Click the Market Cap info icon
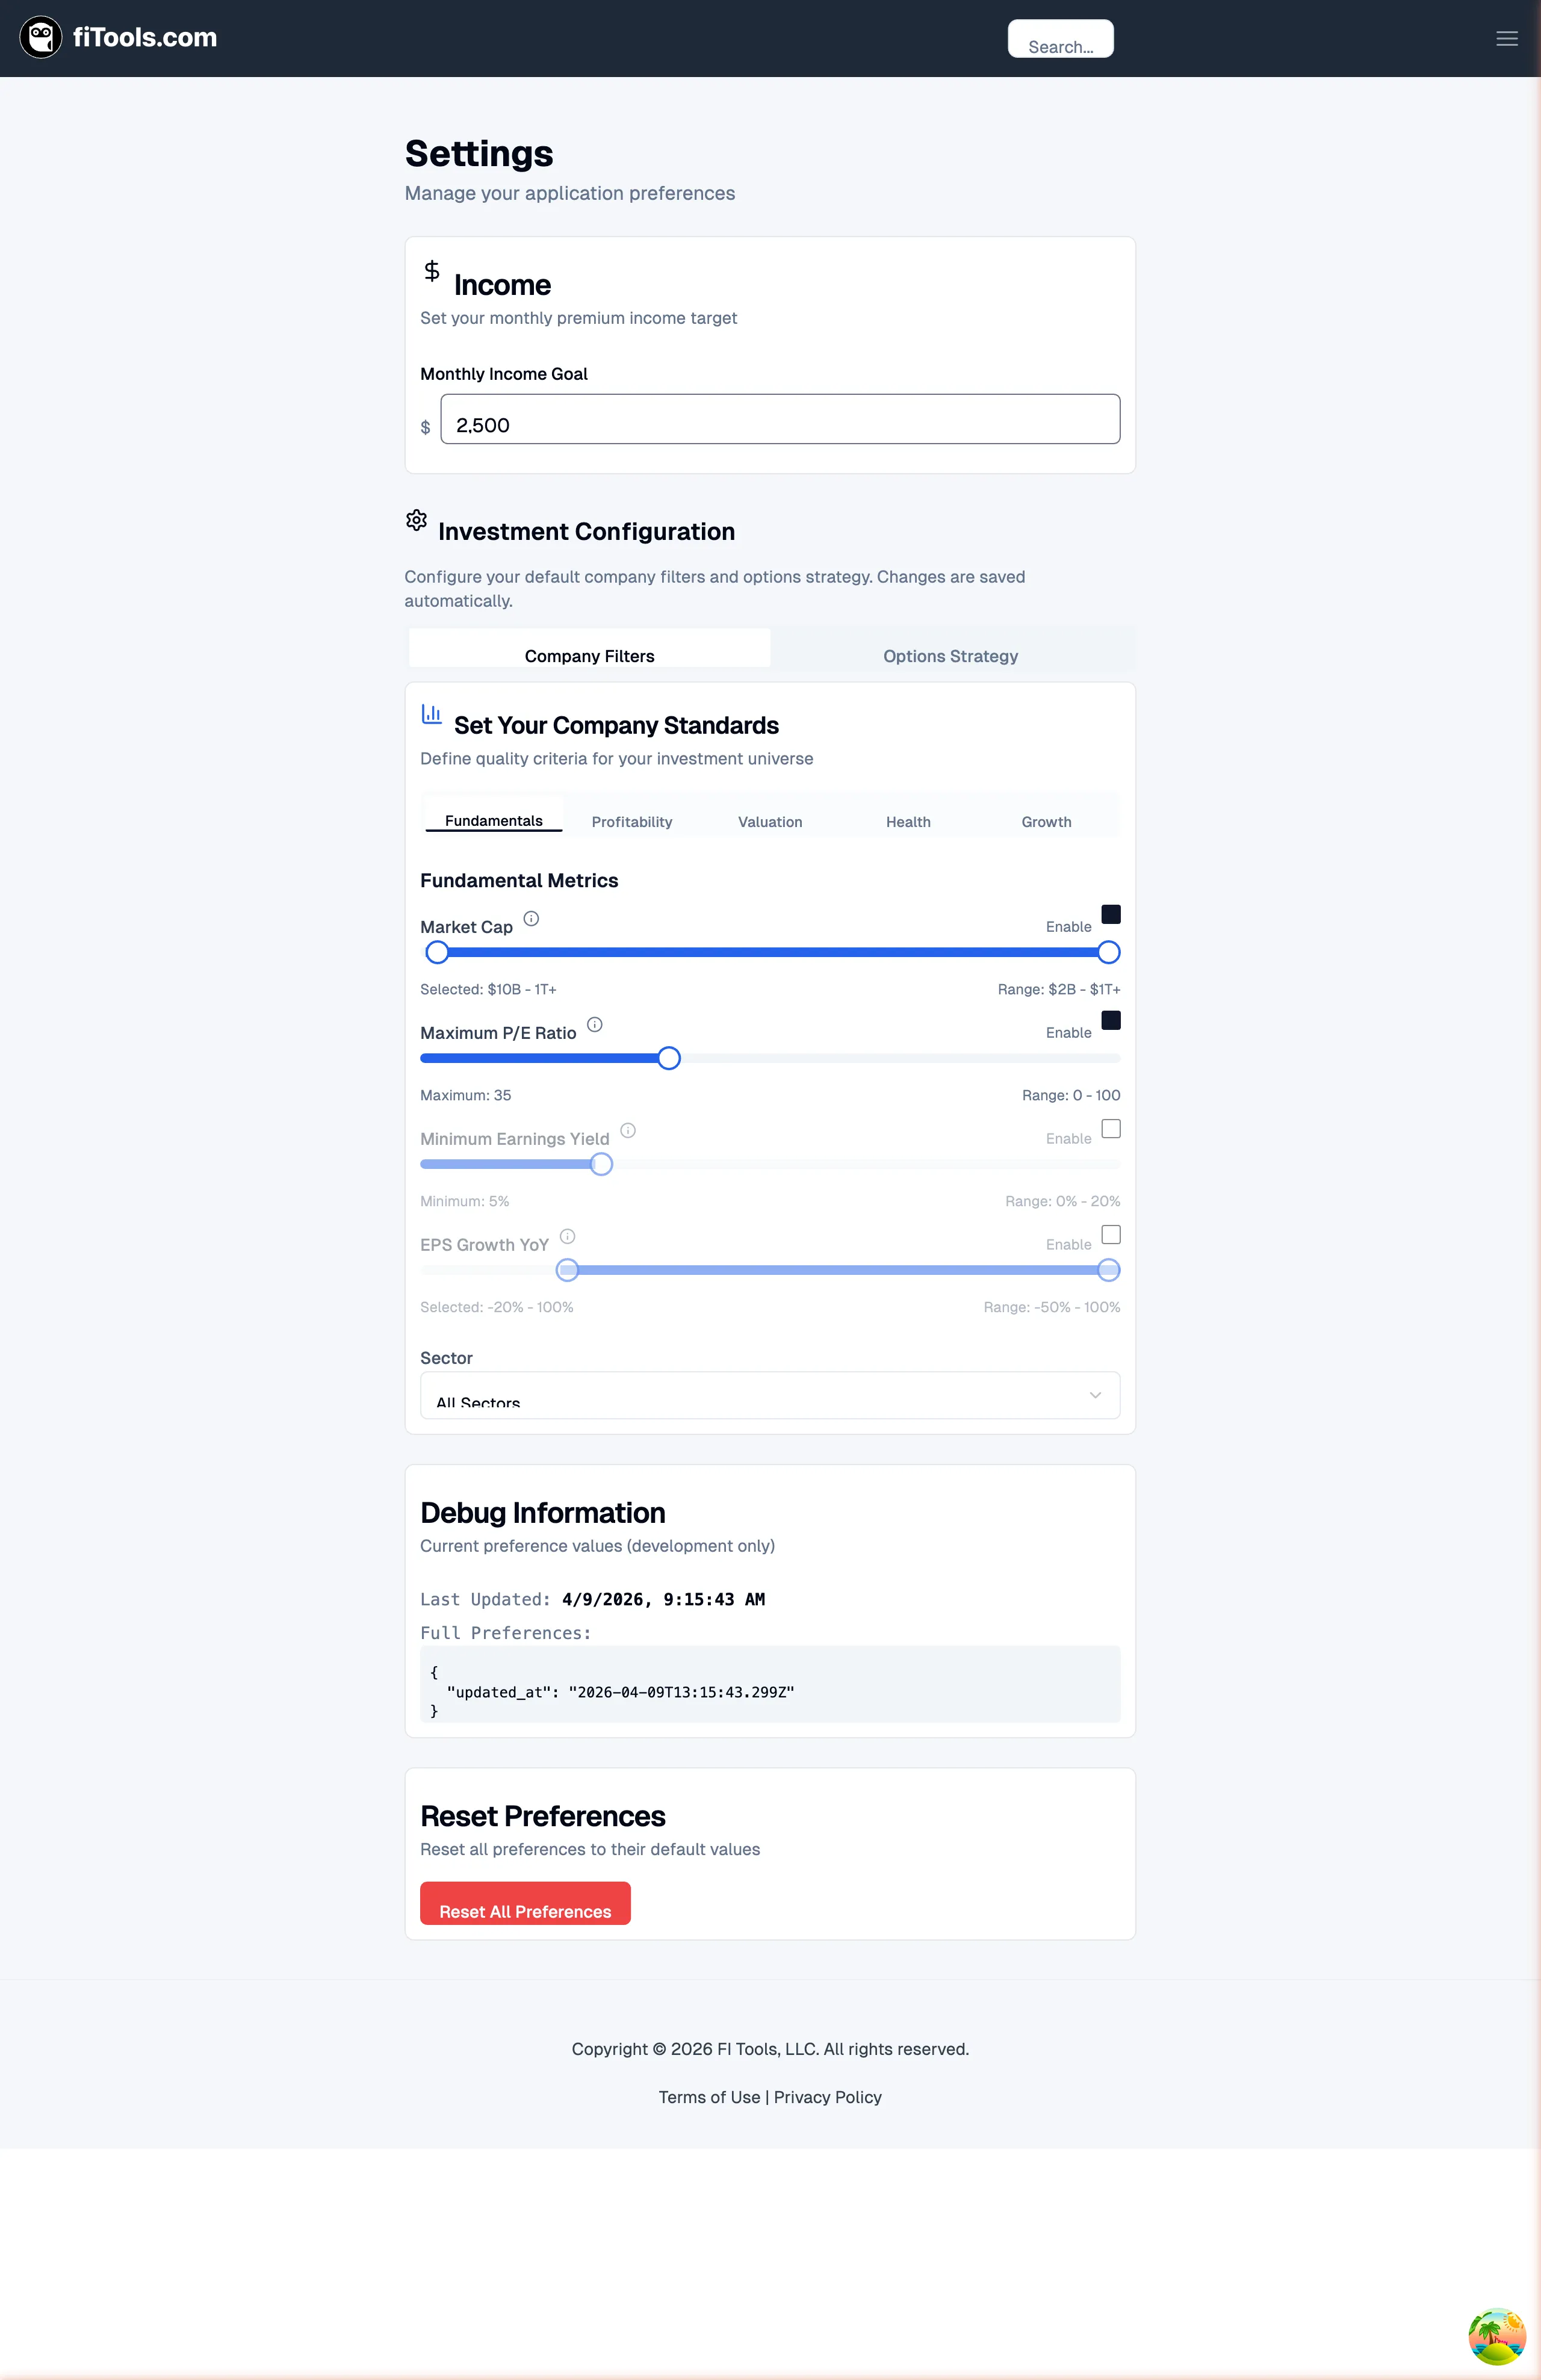This screenshot has height=2380, width=1541. [x=531, y=918]
